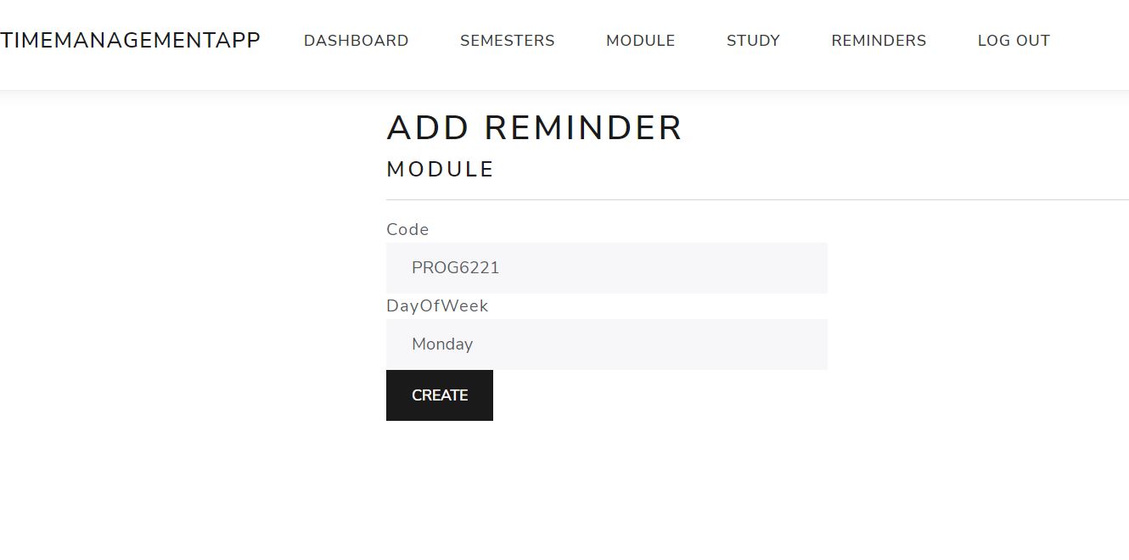
Task: Open the STUDY page
Action: (752, 40)
